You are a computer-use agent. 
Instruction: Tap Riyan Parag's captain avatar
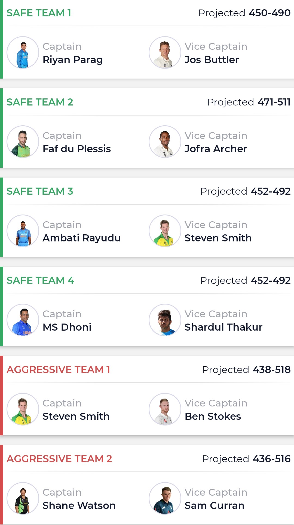click(x=23, y=52)
